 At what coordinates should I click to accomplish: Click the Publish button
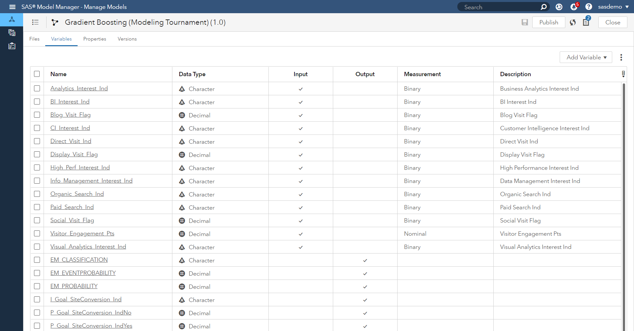click(549, 22)
